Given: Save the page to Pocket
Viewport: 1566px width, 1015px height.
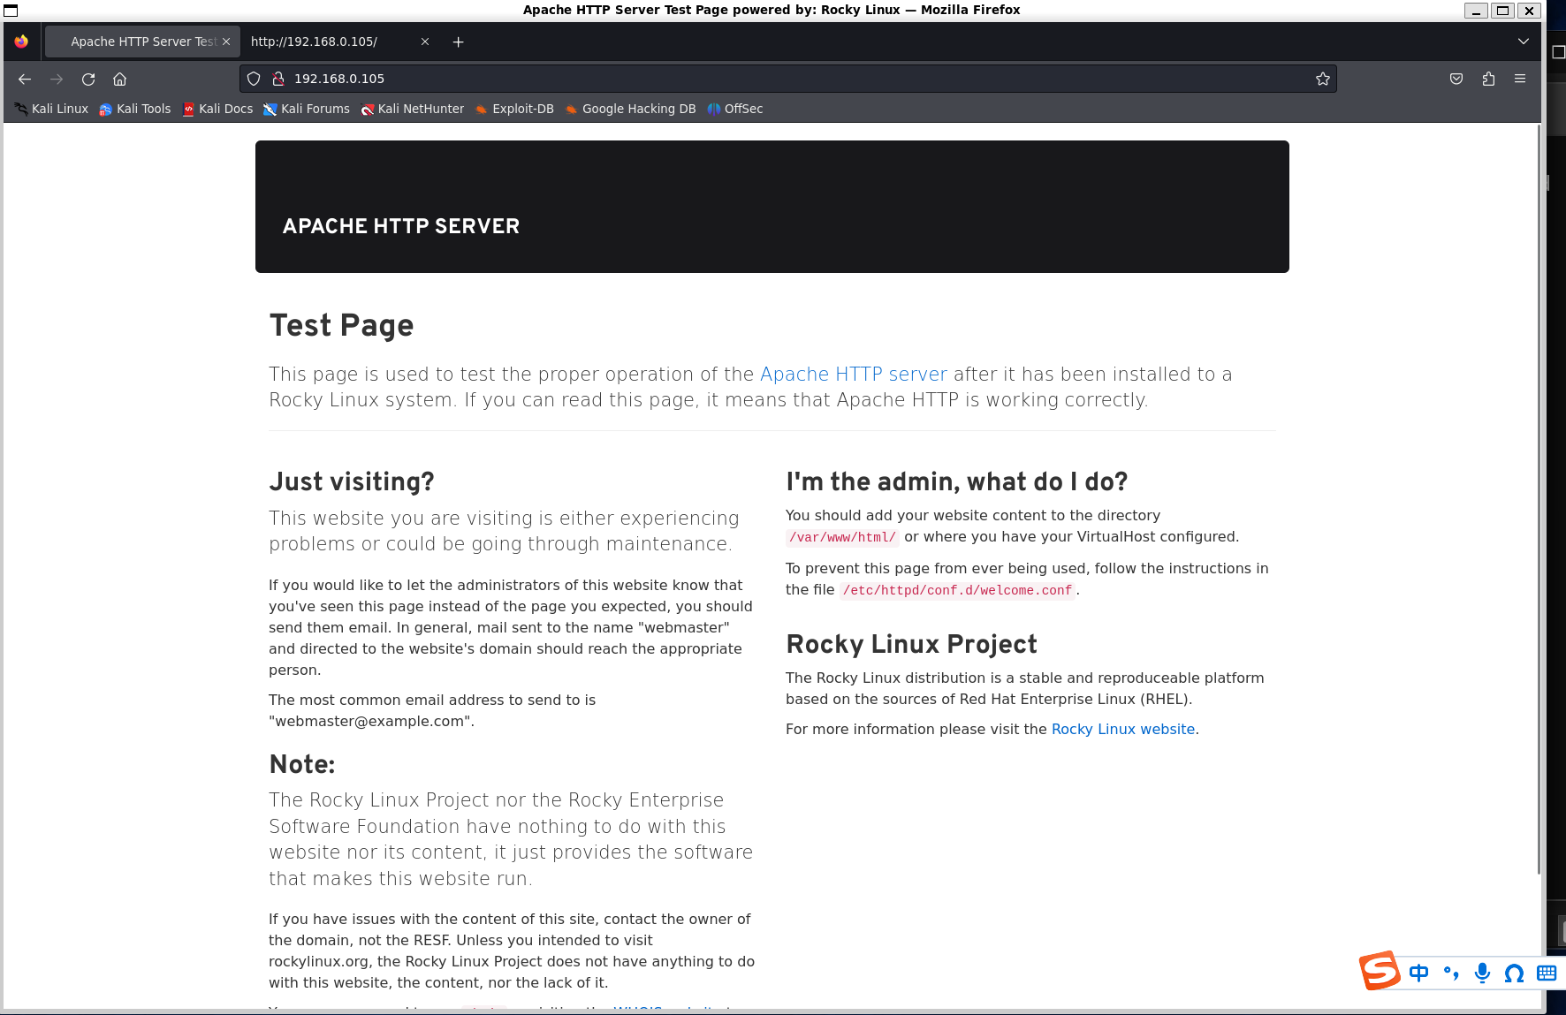Looking at the screenshot, I should click(x=1456, y=79).
